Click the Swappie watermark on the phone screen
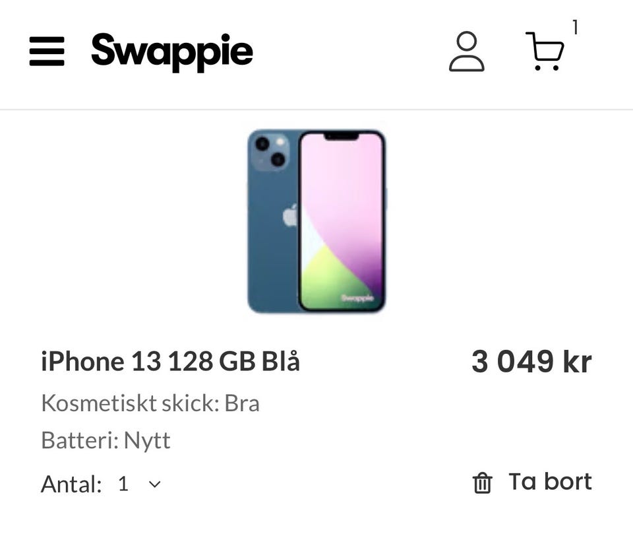 358,298
